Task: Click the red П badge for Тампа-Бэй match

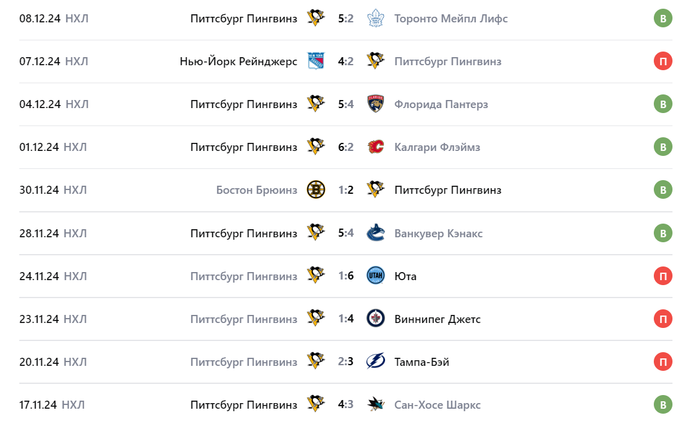Action: pos(663,362)
